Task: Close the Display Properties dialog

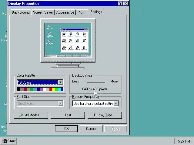Action: pos(126,3)
